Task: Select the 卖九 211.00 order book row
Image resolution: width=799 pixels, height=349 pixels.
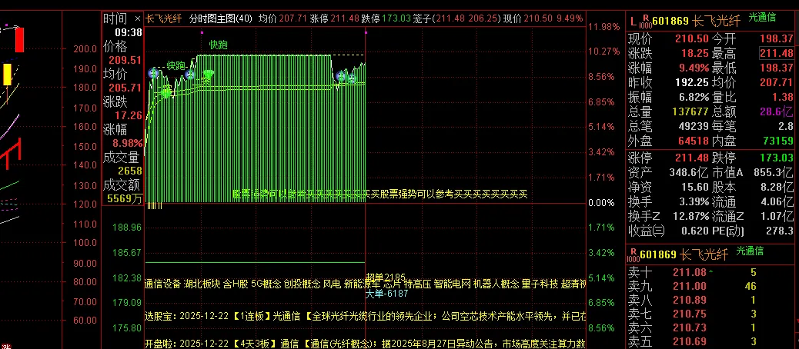Action: point(710,287)
